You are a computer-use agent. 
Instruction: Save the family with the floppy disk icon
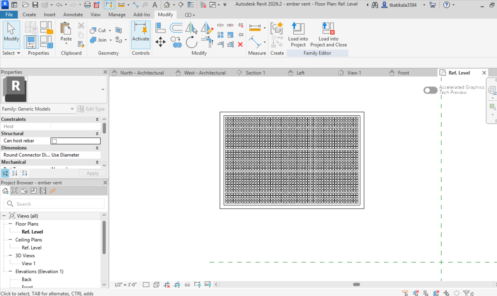pyautogui.click(x=35, y=4)
